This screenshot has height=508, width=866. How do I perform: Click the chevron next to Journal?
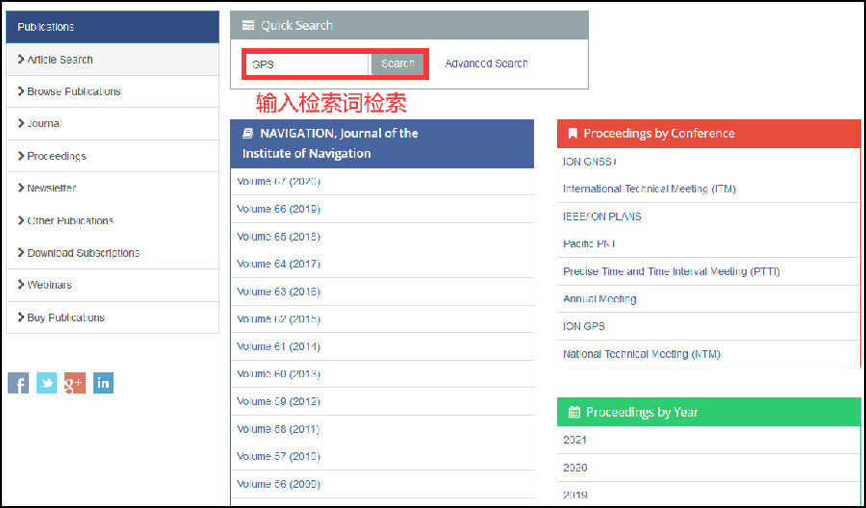pos(21,123)
